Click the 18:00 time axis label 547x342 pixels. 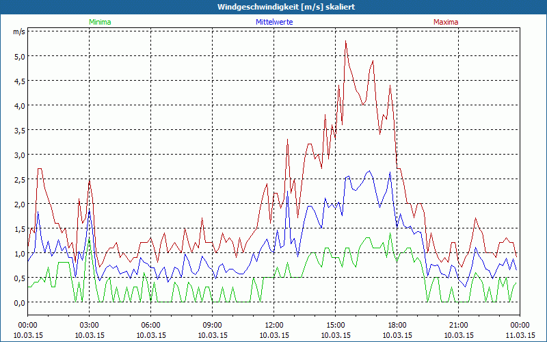[x=397, y=326]
